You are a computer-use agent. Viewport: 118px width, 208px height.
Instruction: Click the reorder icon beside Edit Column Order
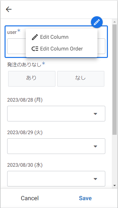pyautogui.click(x=35, y=49)
